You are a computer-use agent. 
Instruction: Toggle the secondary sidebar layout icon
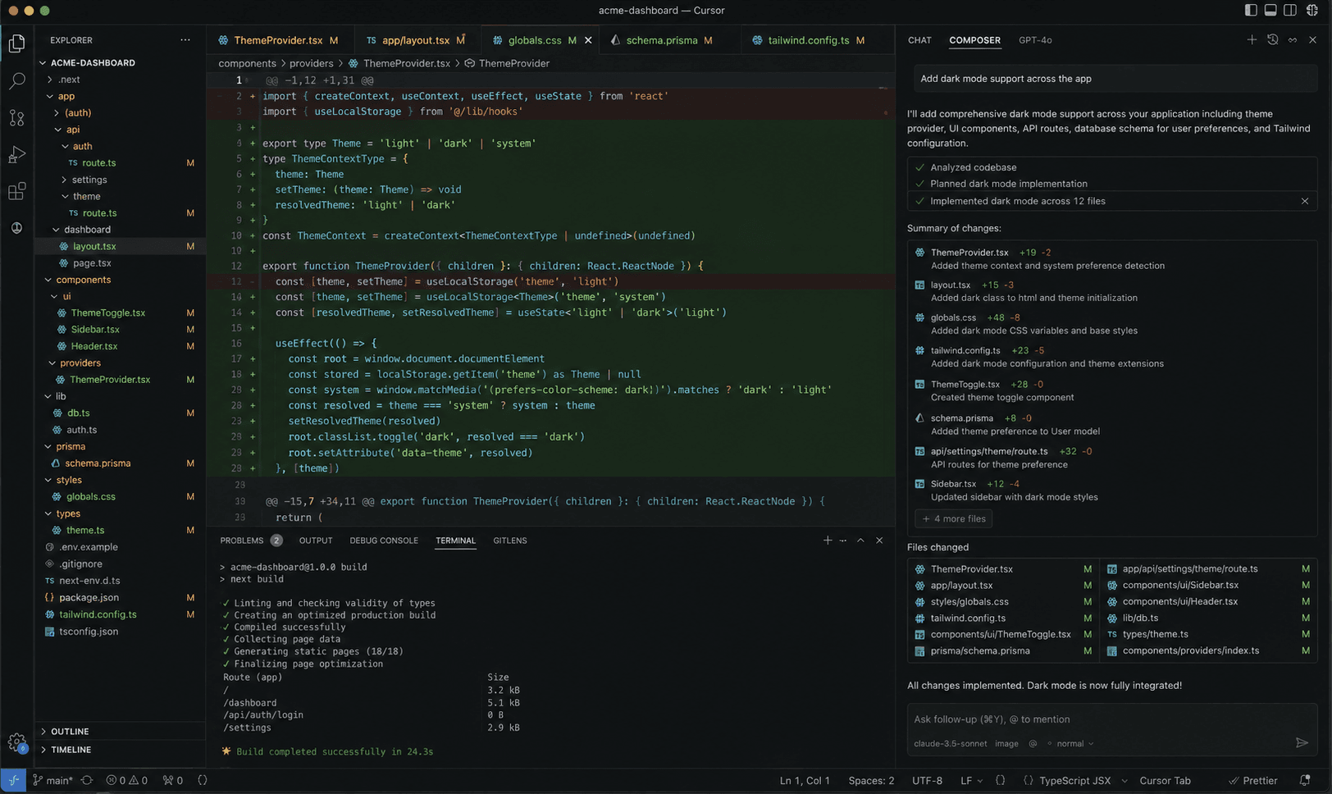pyautogui.click(x=1290, y=10)
